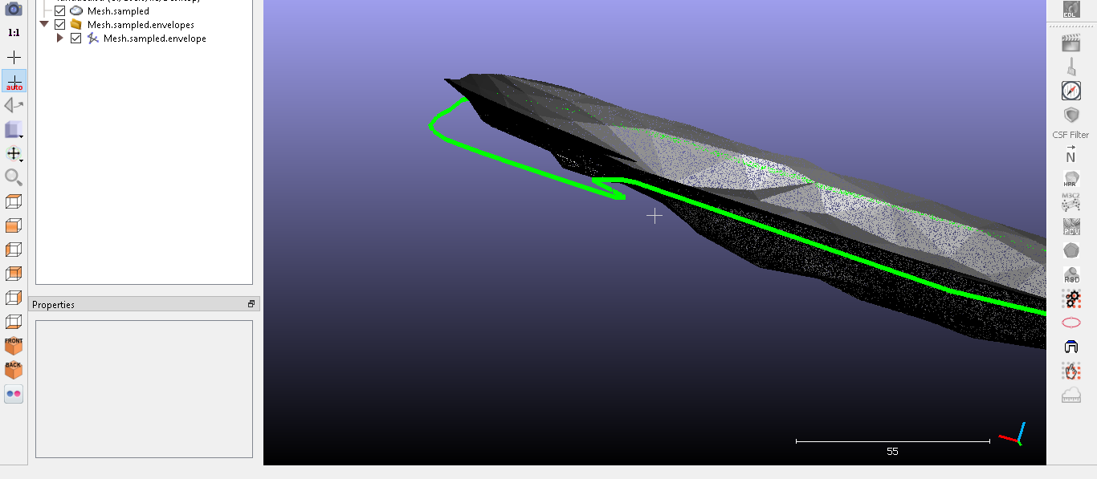The height and width of the screenshot is (479, 1097).
Task: Toggle the Mesh.sampled.envelopes folder checkbox
Action: [60, 25]
